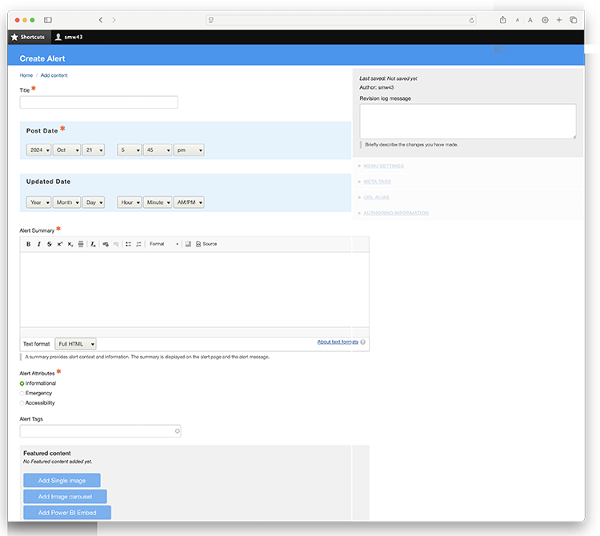The height and width of the screenshot is (536, 600).
Task: Click into the Revision log message box
Action: pyautogui.click(x=468, y=122)
